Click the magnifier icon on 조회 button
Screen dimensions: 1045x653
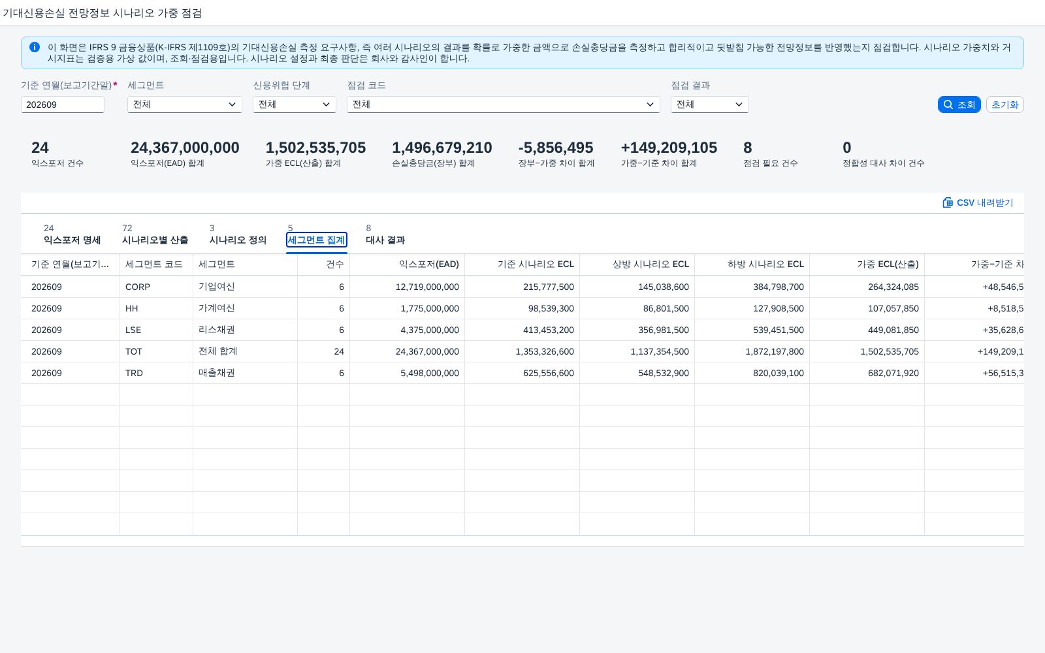pyautogui.click(x=948, y=104)
